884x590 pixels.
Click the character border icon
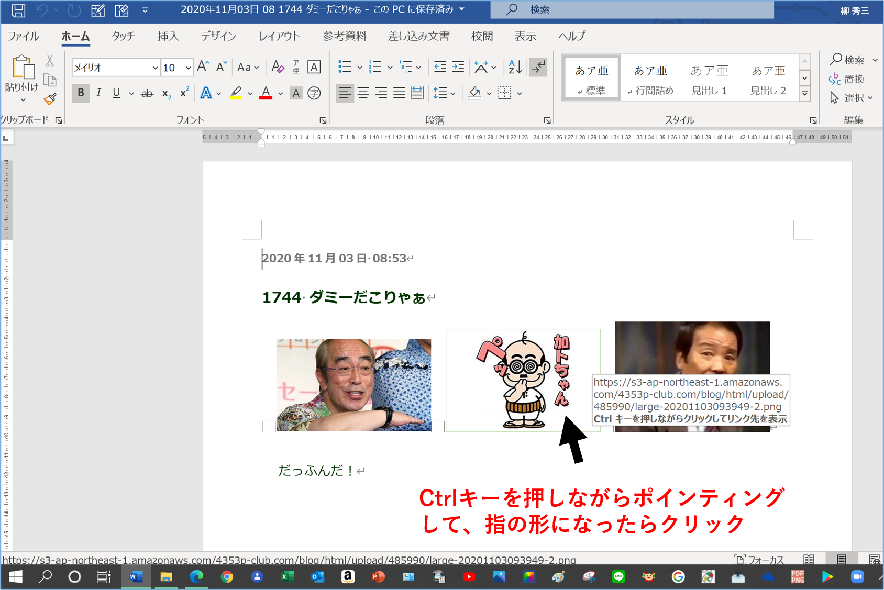(314, 67)
